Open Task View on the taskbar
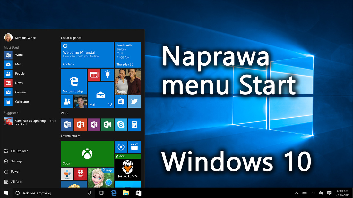 click(x=101, y=193)
